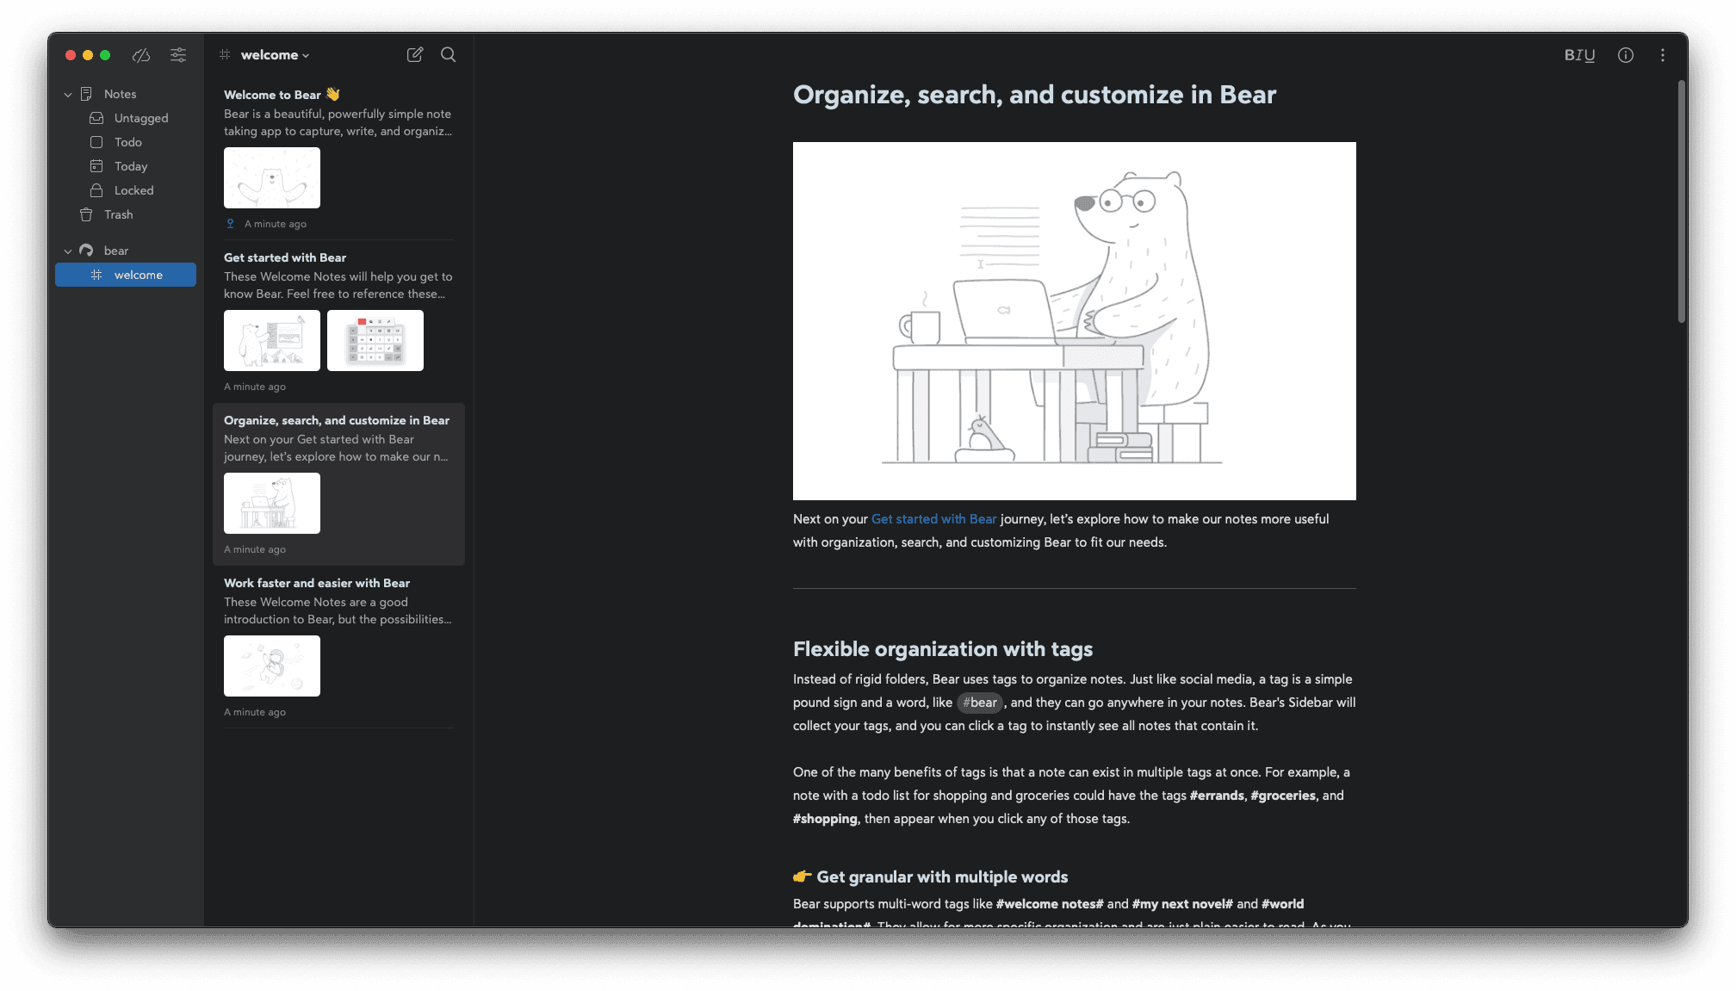The height and width of the screenshot is (991, 1736).
Task: Open note search magnifier icon
Action: [449, 55]
